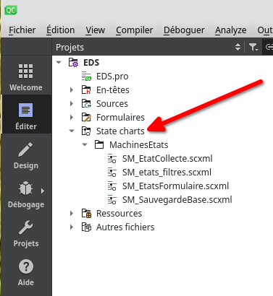Select SM_SauvegardeBase.scxml file name

click(177, 200)
